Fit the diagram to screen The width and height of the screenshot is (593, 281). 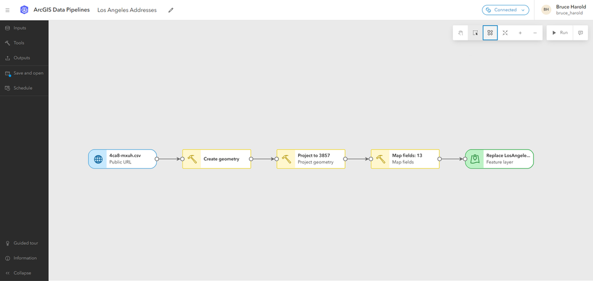pyautogui.click(x=505, y=33)
